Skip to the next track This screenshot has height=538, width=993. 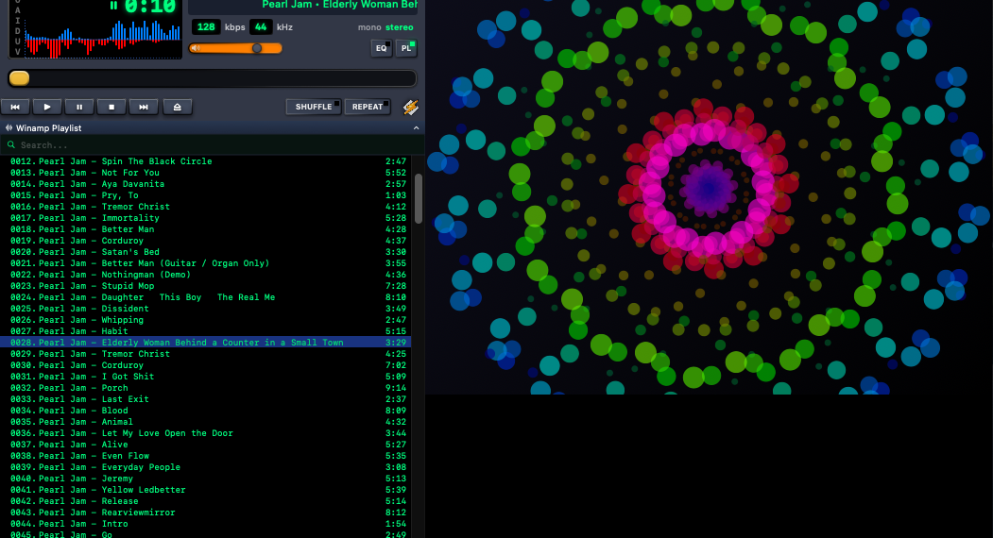[x=144, y=107]
